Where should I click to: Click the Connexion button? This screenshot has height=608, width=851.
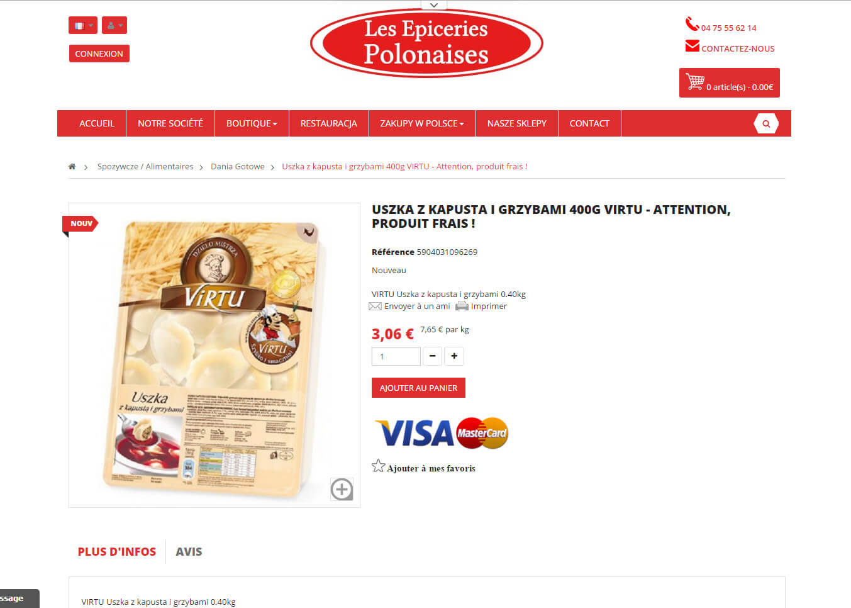tap(99, 53)
